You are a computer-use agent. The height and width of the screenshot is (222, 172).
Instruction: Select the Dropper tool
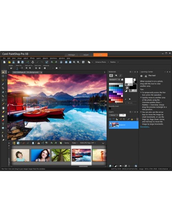pos(3,84)
